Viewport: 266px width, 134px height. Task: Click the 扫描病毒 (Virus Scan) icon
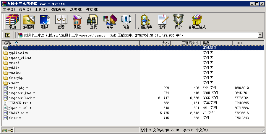coord(145,21)
